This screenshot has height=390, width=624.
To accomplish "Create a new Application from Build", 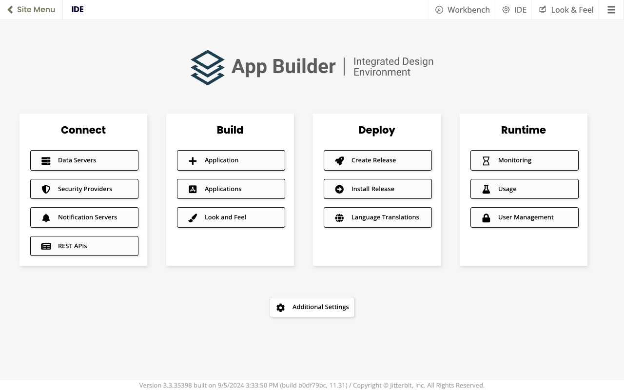I will pyautogui.click(x=231, y=160).
